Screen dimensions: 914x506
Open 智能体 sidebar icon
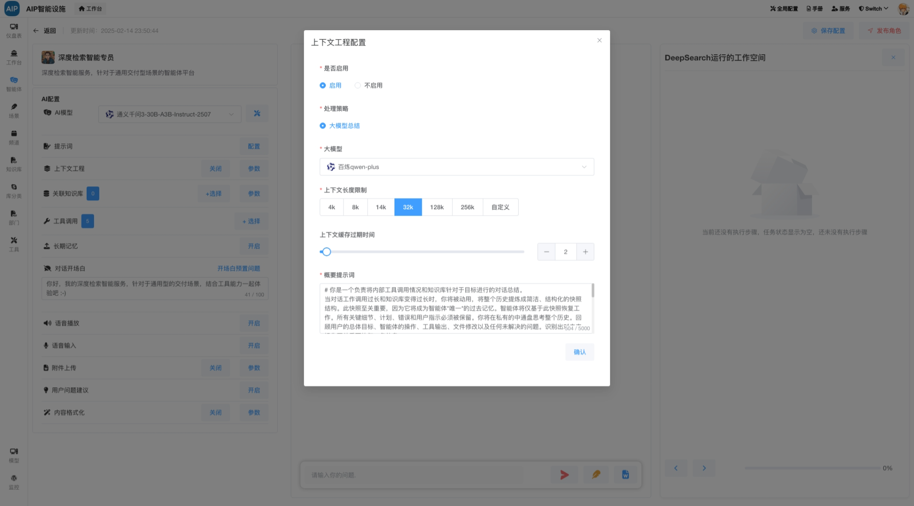coord(13,83)
